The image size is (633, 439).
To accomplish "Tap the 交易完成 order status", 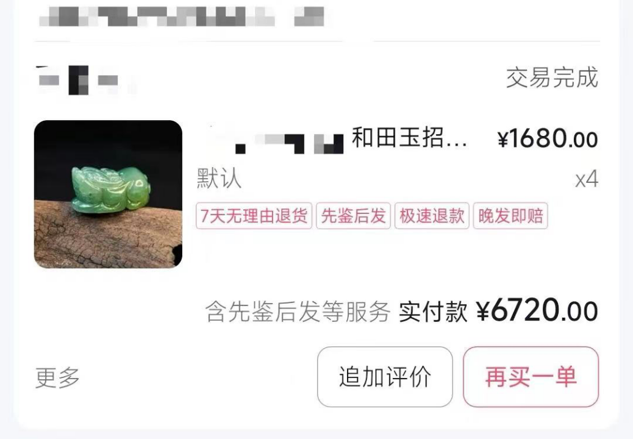I will click(x=552, y=78).
